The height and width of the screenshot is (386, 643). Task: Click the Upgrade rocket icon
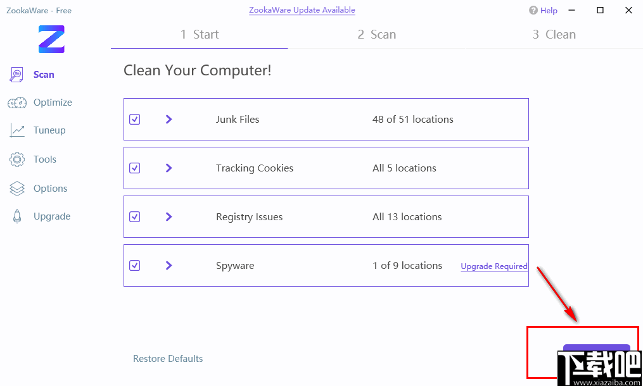(x=17, y=216)
